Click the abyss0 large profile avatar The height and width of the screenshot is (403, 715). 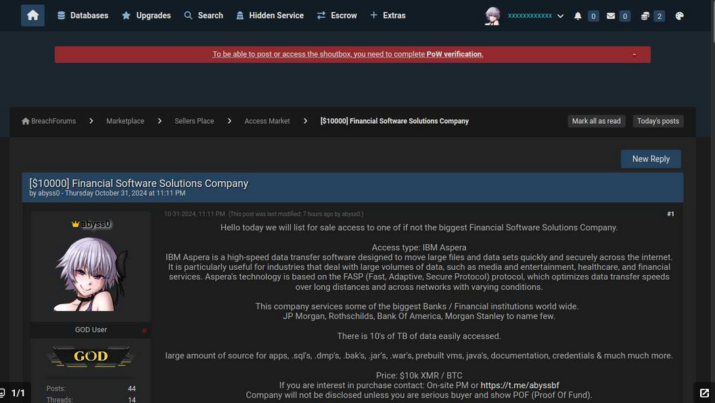click(x=91, y=274)
